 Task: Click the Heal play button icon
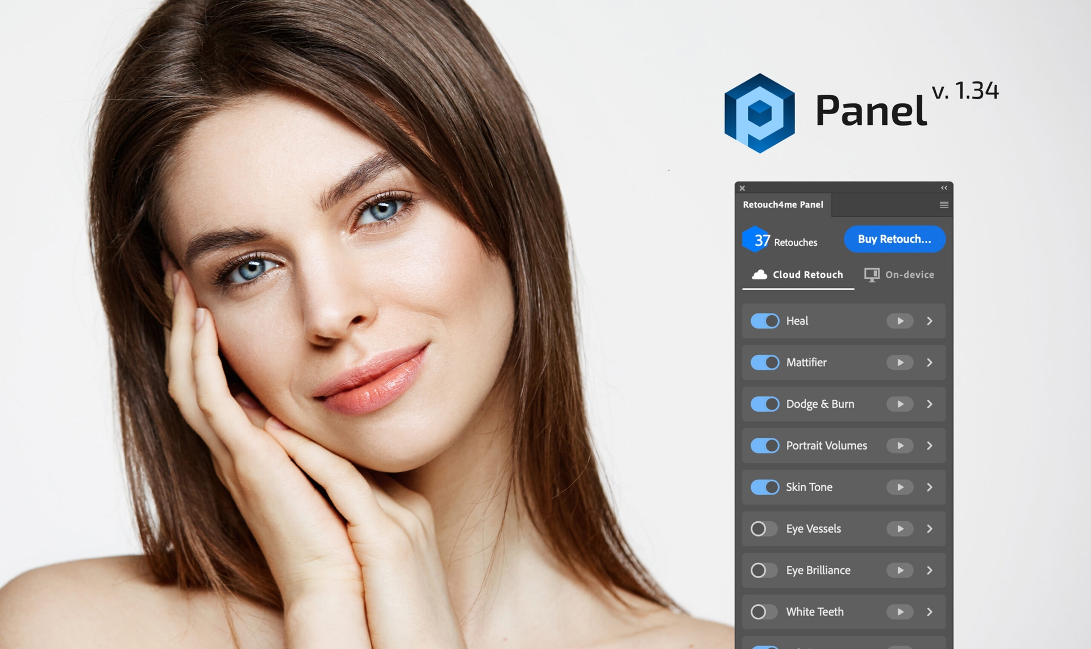pyautogui.click(x=900, y=320)
